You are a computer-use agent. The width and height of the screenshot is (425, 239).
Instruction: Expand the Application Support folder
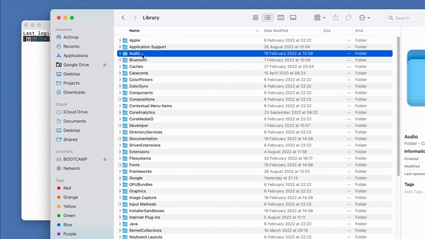tap(120, 47)
